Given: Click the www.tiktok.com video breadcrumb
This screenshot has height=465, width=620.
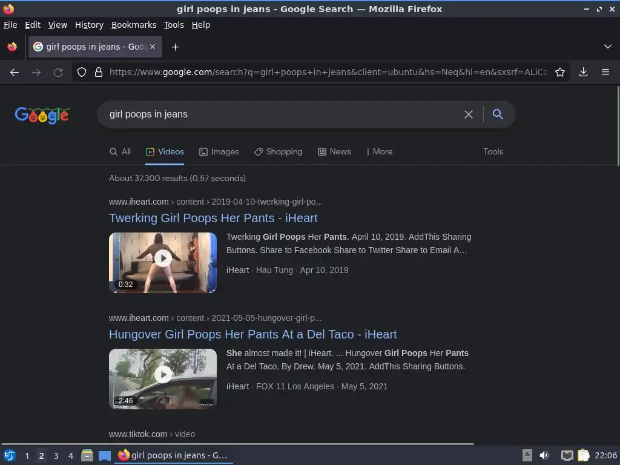Looking at the screenshot, I should click(152, 434).
